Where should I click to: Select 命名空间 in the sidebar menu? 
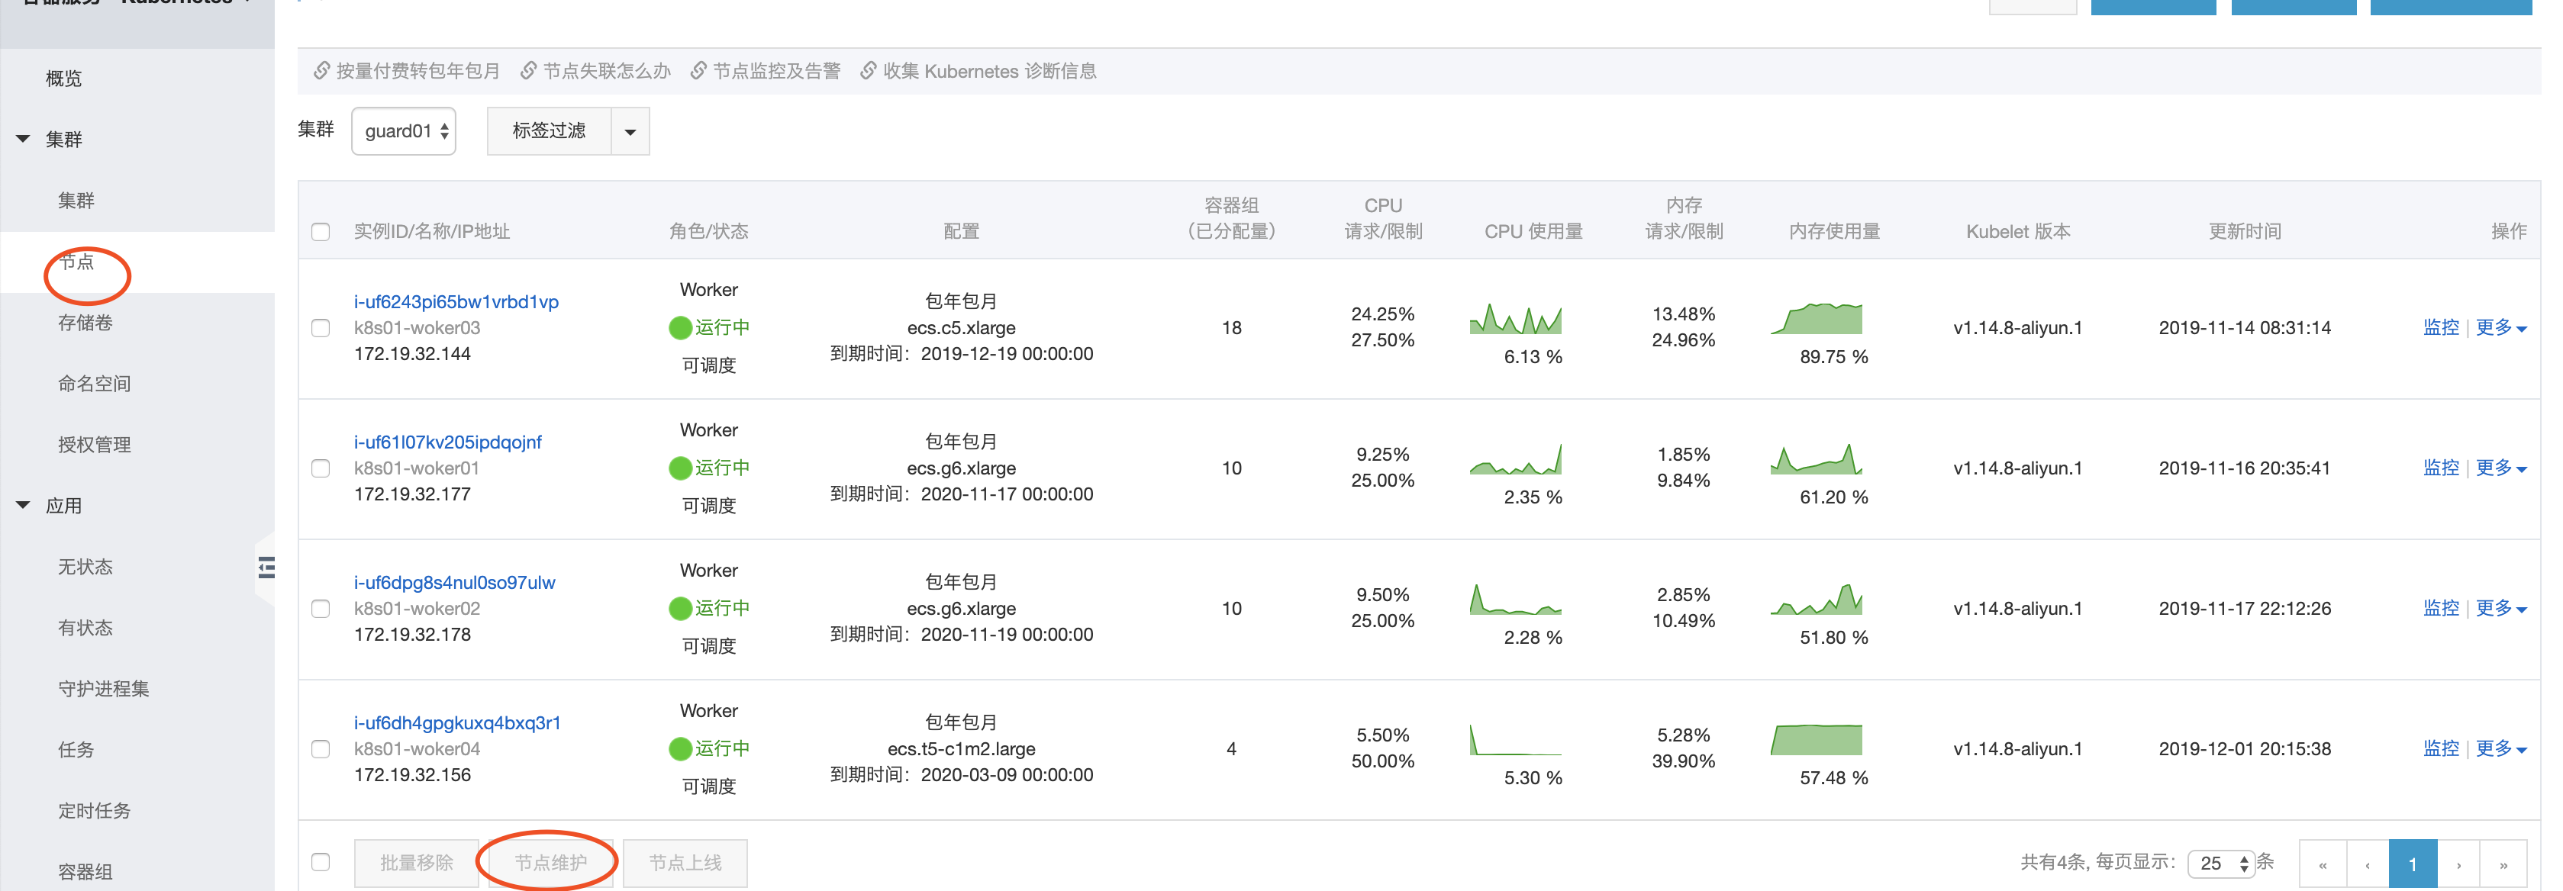tap(95, 384)
